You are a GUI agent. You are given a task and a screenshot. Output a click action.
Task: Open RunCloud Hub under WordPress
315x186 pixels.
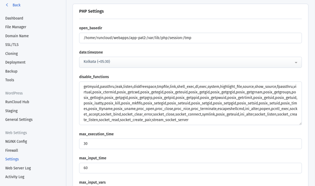click(17, 102)
